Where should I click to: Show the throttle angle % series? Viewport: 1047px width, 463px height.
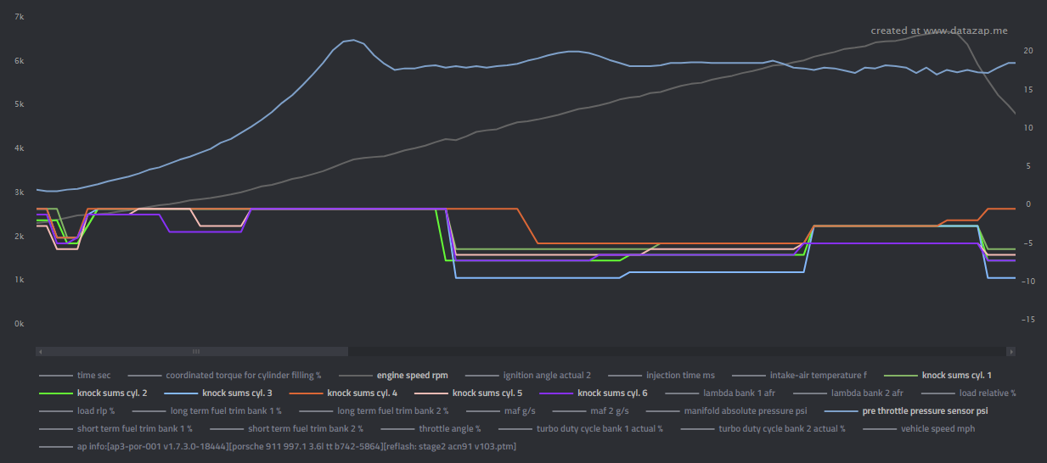[449, 428]
